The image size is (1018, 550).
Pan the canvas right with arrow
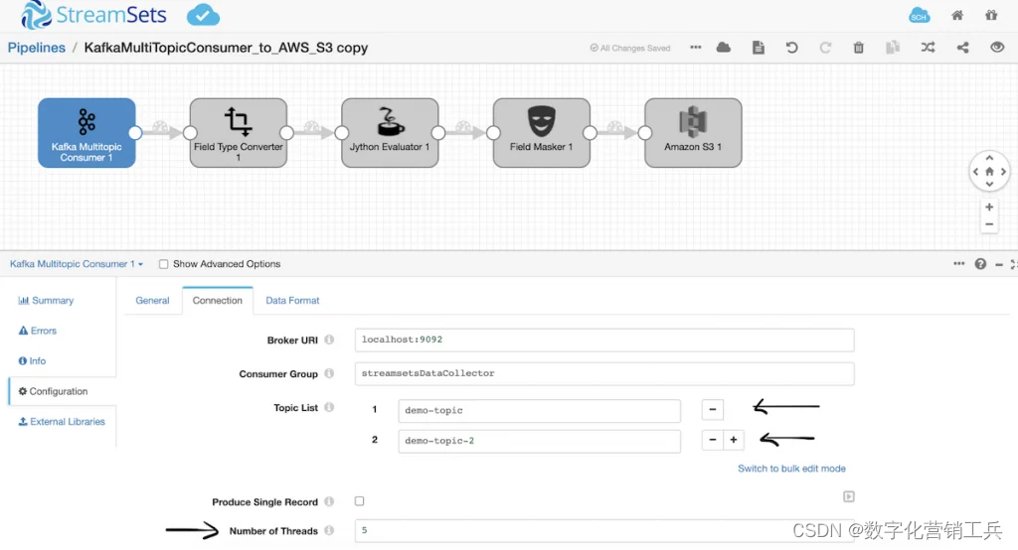[1003, 172]
